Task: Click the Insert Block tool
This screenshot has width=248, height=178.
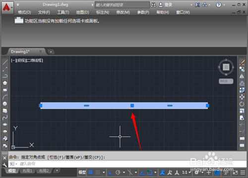Action: pyautogui.click(x=5, y=138)
